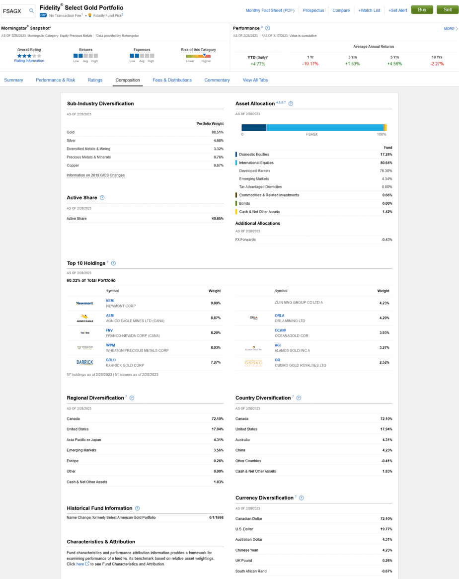Click the OCANF ticker symbol link
The image size is (459, 579).
[281, 331]
